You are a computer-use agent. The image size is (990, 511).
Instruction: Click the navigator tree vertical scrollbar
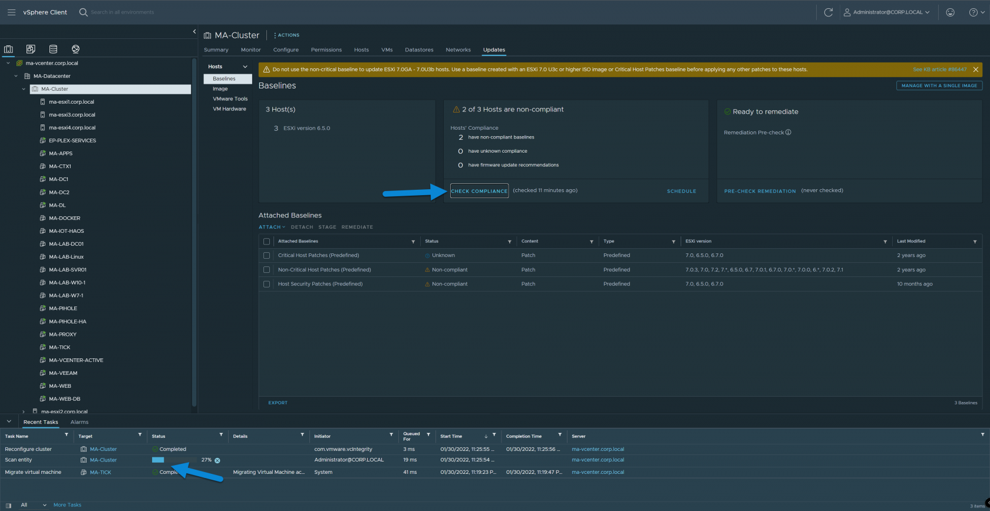[x=194, y=232]
